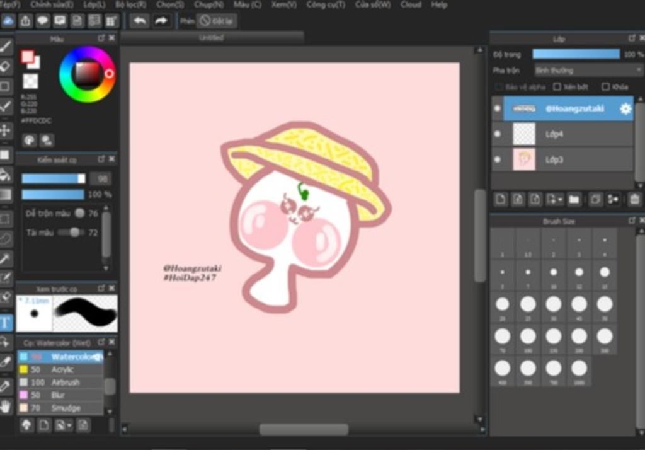The height and width of the screenshot is (450, 645).
Task: Click the Undo arrow in toolbar
Action: [139, 21]
